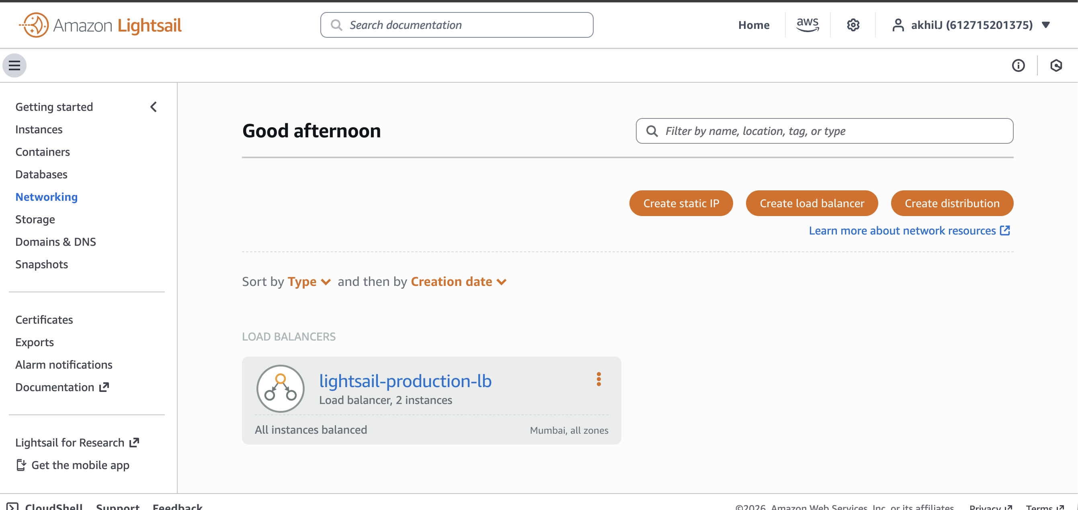This screenshot has width=1078, height=510.
Task: Open the settings gear icon
Action: coord(853,25)
